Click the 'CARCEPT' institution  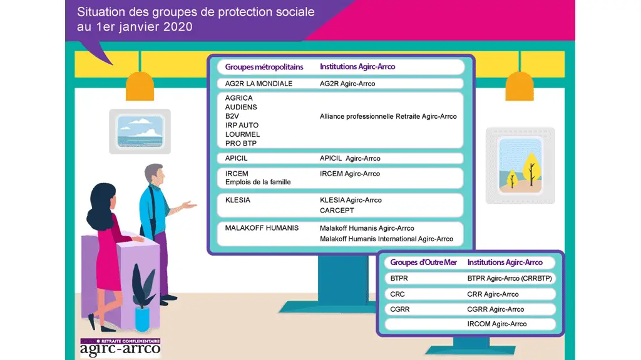point(337,211)
